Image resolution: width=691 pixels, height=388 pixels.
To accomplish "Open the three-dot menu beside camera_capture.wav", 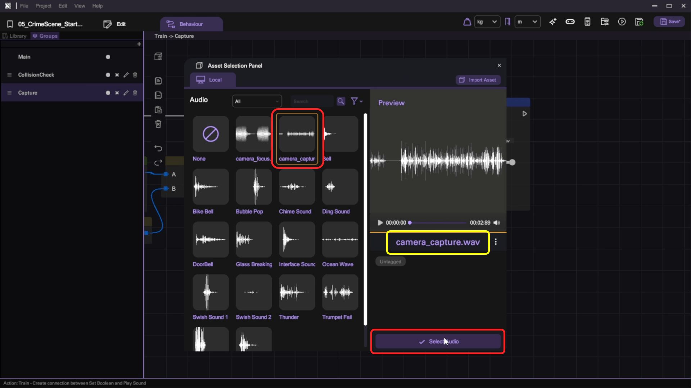I will click(x=496, y=242).
